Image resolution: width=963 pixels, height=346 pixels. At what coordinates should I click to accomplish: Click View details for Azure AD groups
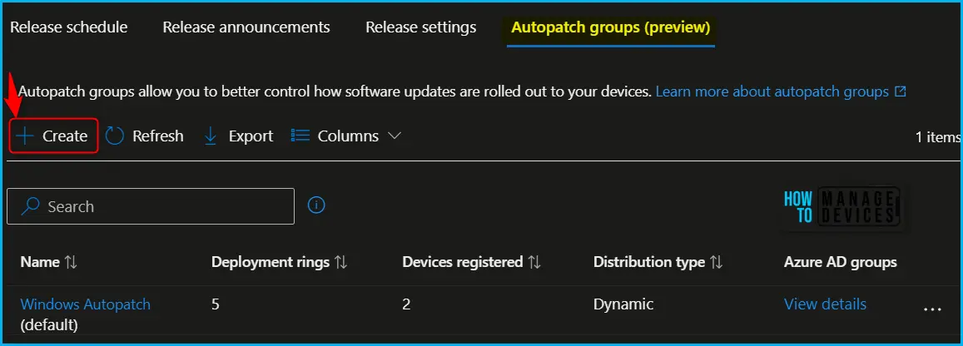pos(825,304)
